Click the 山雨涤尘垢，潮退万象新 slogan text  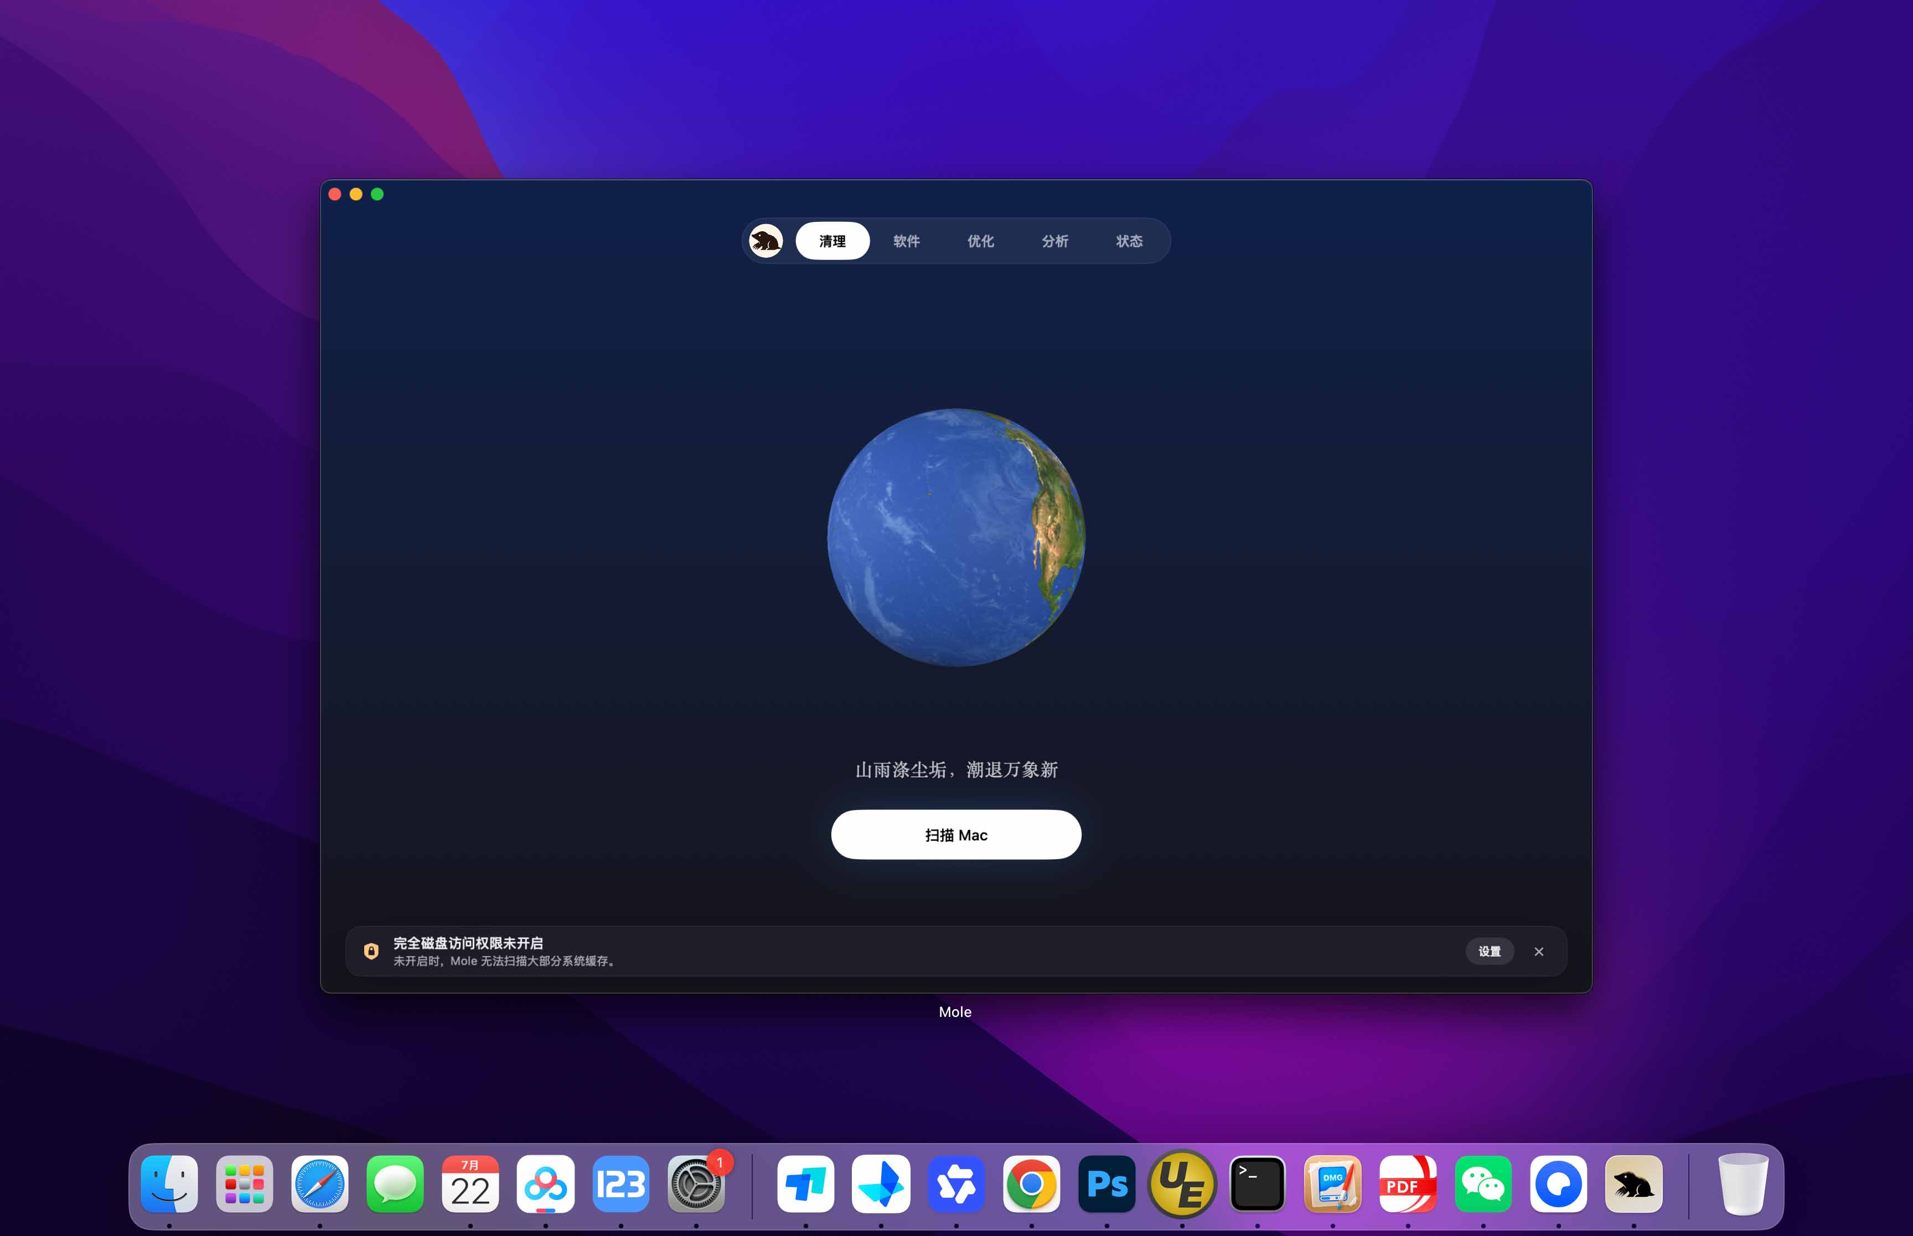click(956, 770)
